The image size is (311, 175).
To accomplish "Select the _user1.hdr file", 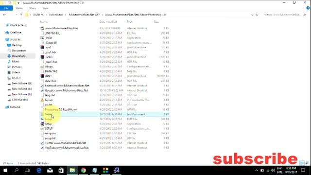I will tap(51, 62).
